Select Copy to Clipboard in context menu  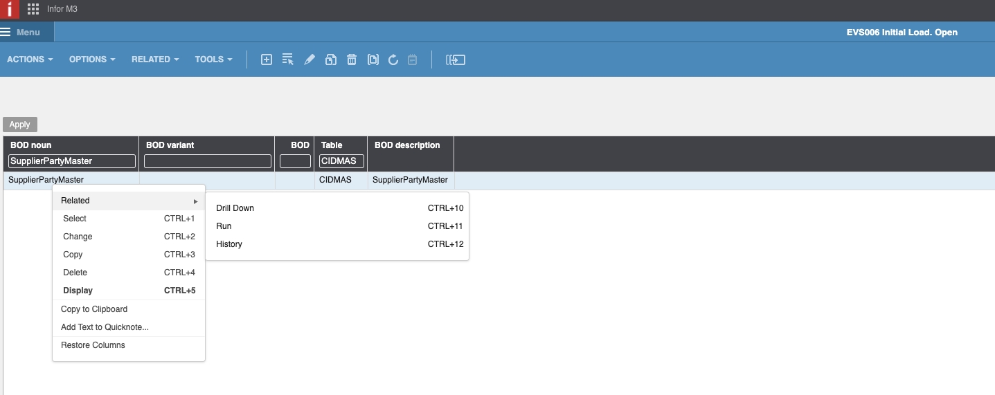tap(94, 309)
